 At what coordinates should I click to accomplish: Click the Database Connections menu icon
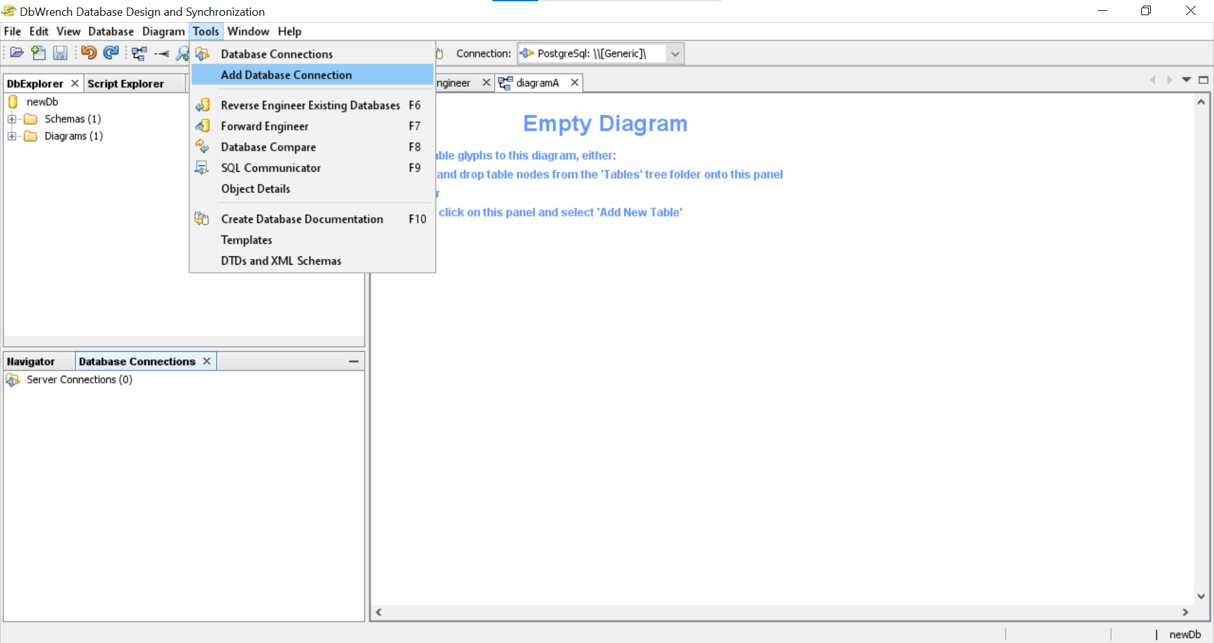tap(202, 54)
